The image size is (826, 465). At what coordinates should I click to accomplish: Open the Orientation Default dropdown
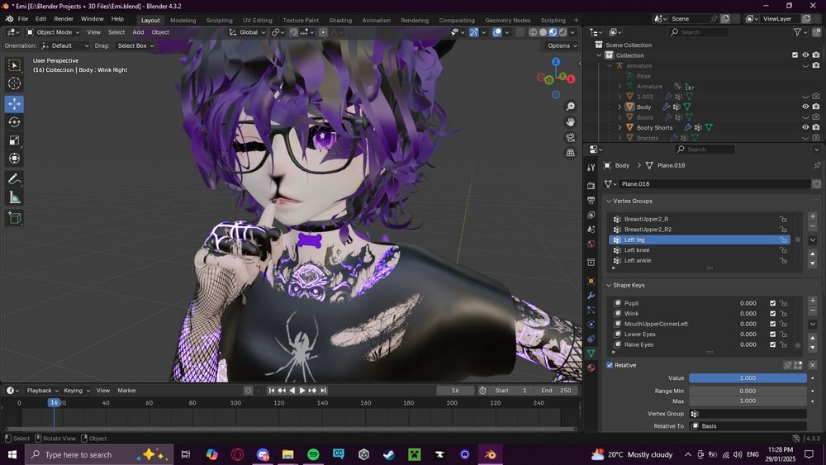(x=65, y=45)
